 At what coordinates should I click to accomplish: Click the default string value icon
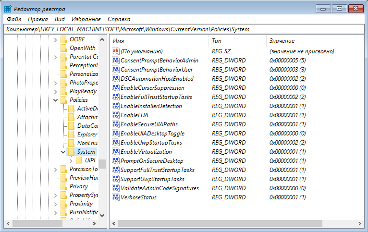(x=115, y=51)
